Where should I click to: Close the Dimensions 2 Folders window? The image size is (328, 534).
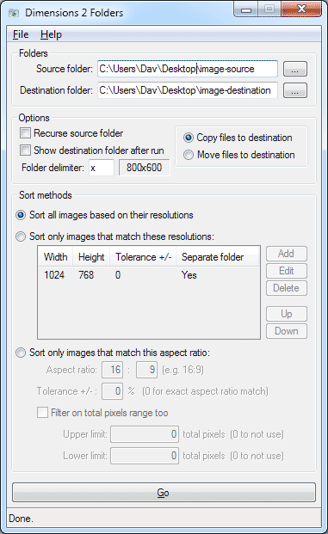pos(301,9)
